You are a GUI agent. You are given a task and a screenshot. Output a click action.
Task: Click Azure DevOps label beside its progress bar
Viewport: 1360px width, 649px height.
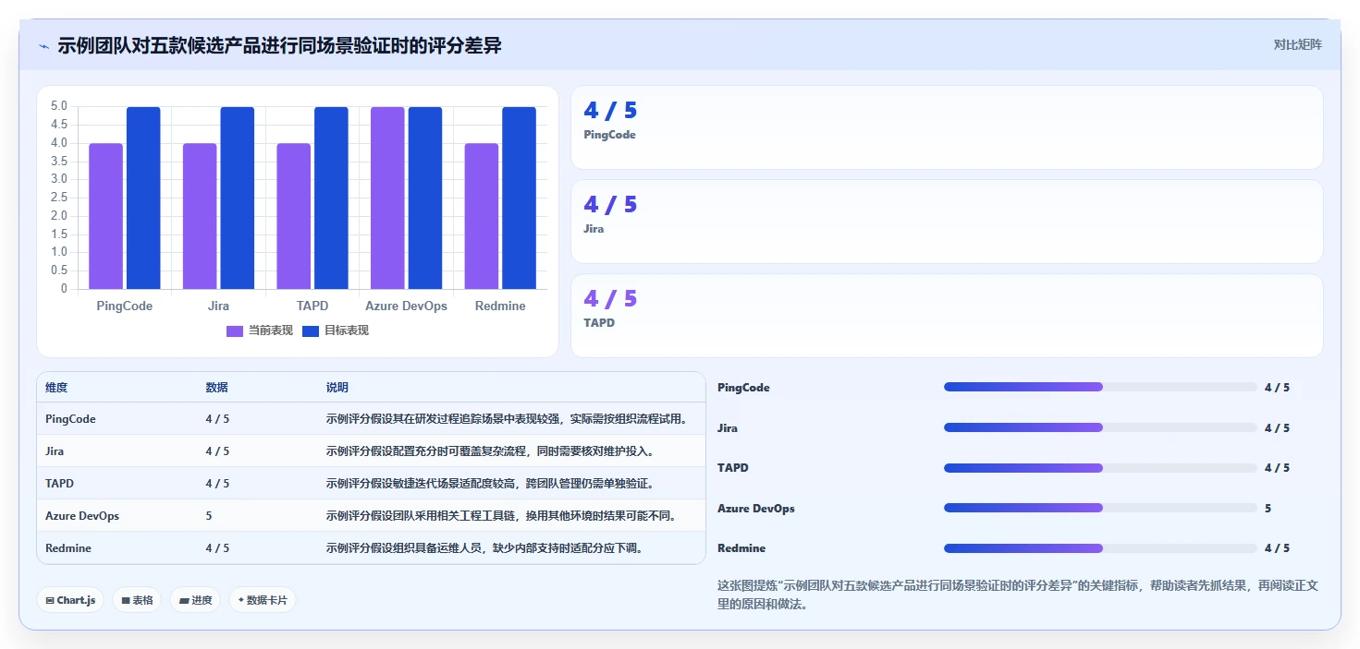click(756, 509)
